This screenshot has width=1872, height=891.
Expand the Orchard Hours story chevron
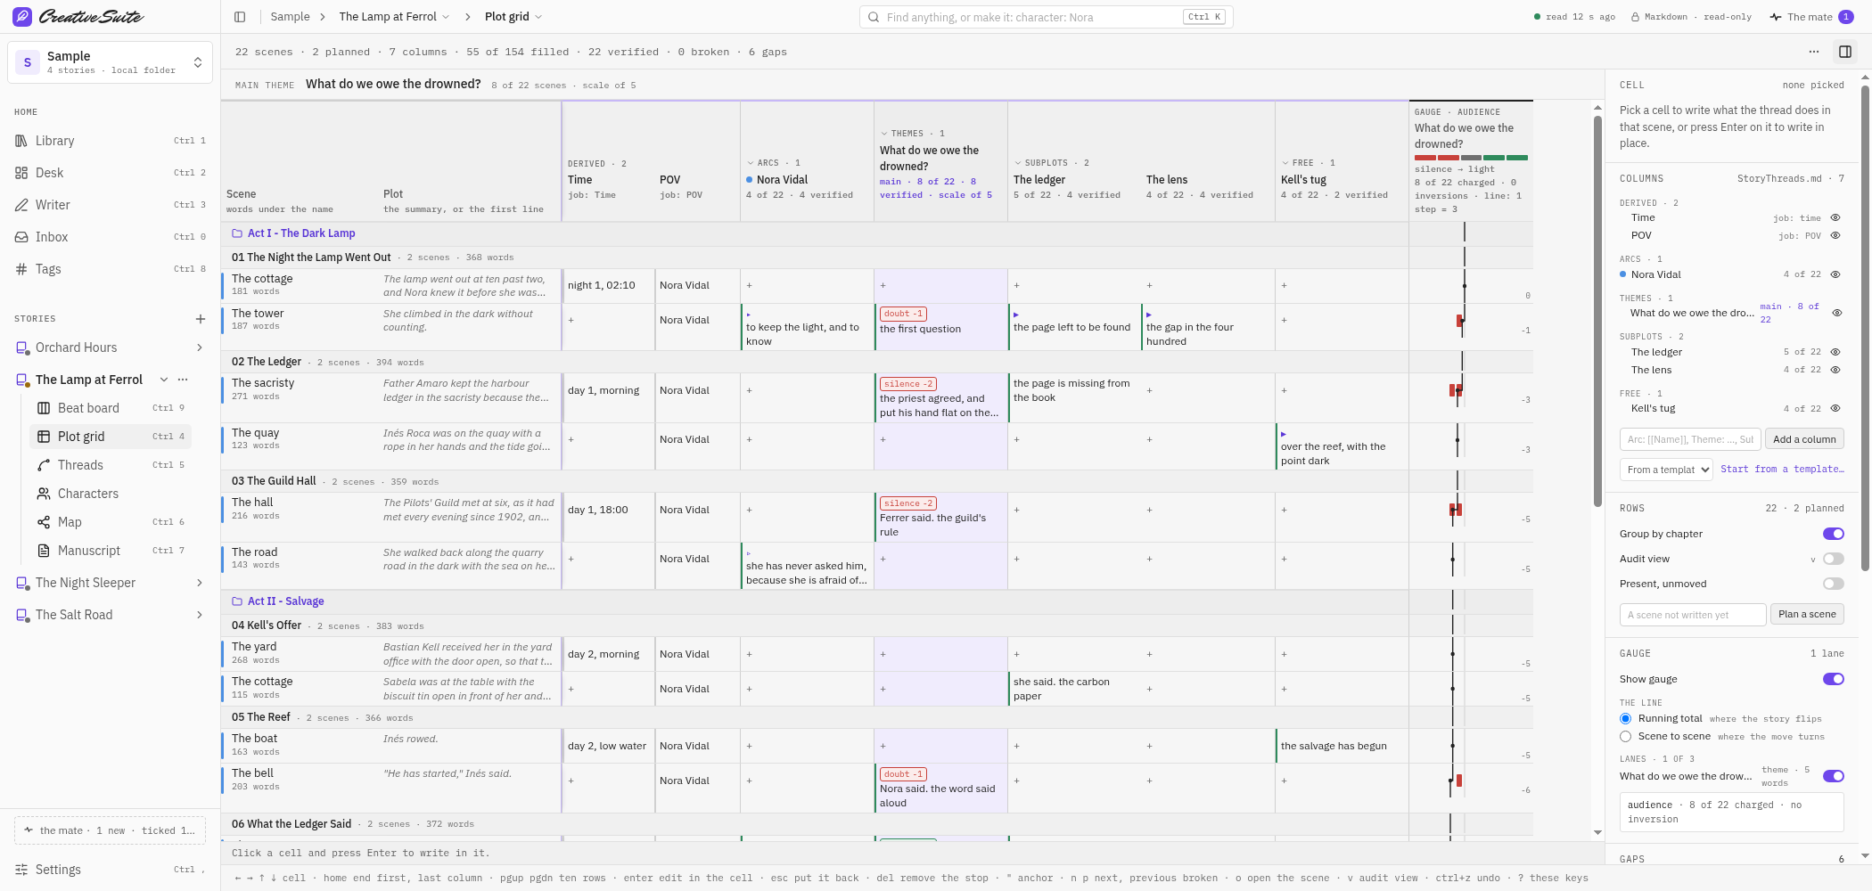pyautogui.click(x=199, y=347)
